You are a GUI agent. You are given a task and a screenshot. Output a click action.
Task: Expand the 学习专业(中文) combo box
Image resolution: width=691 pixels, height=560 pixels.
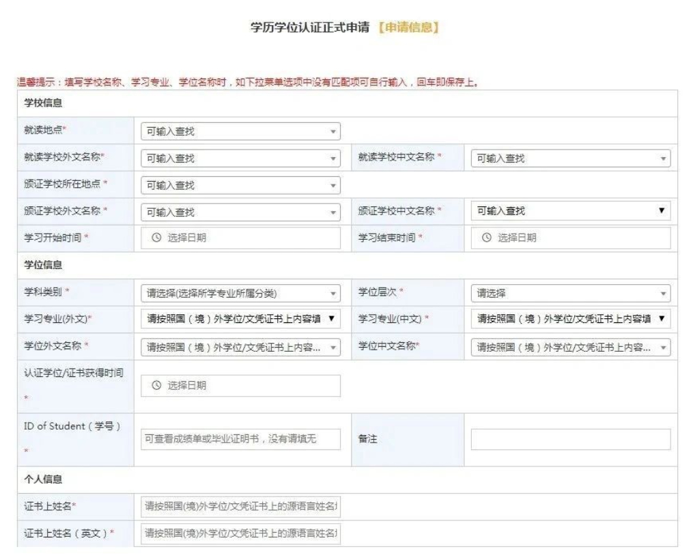(570, 318)
